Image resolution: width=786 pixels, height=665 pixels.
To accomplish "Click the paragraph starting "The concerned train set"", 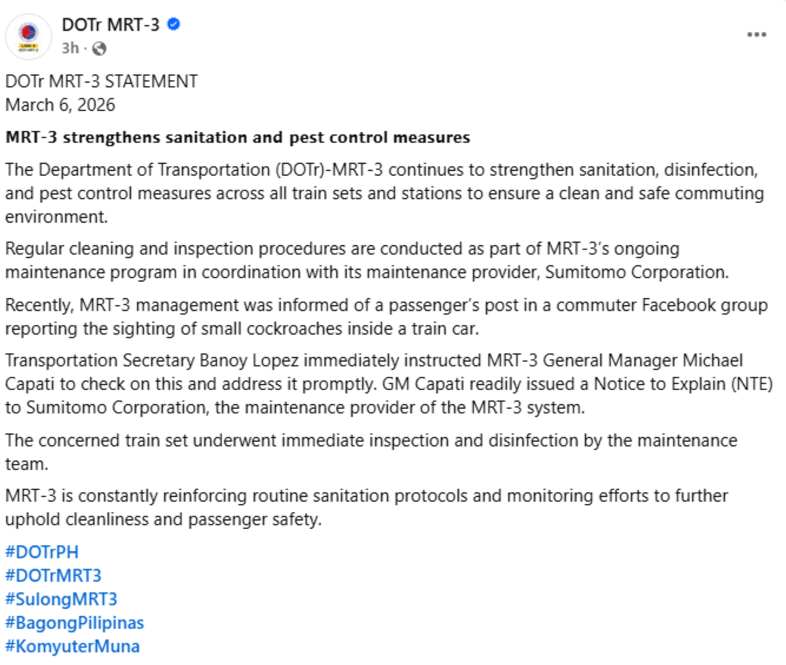I will [x=371, y=452].
